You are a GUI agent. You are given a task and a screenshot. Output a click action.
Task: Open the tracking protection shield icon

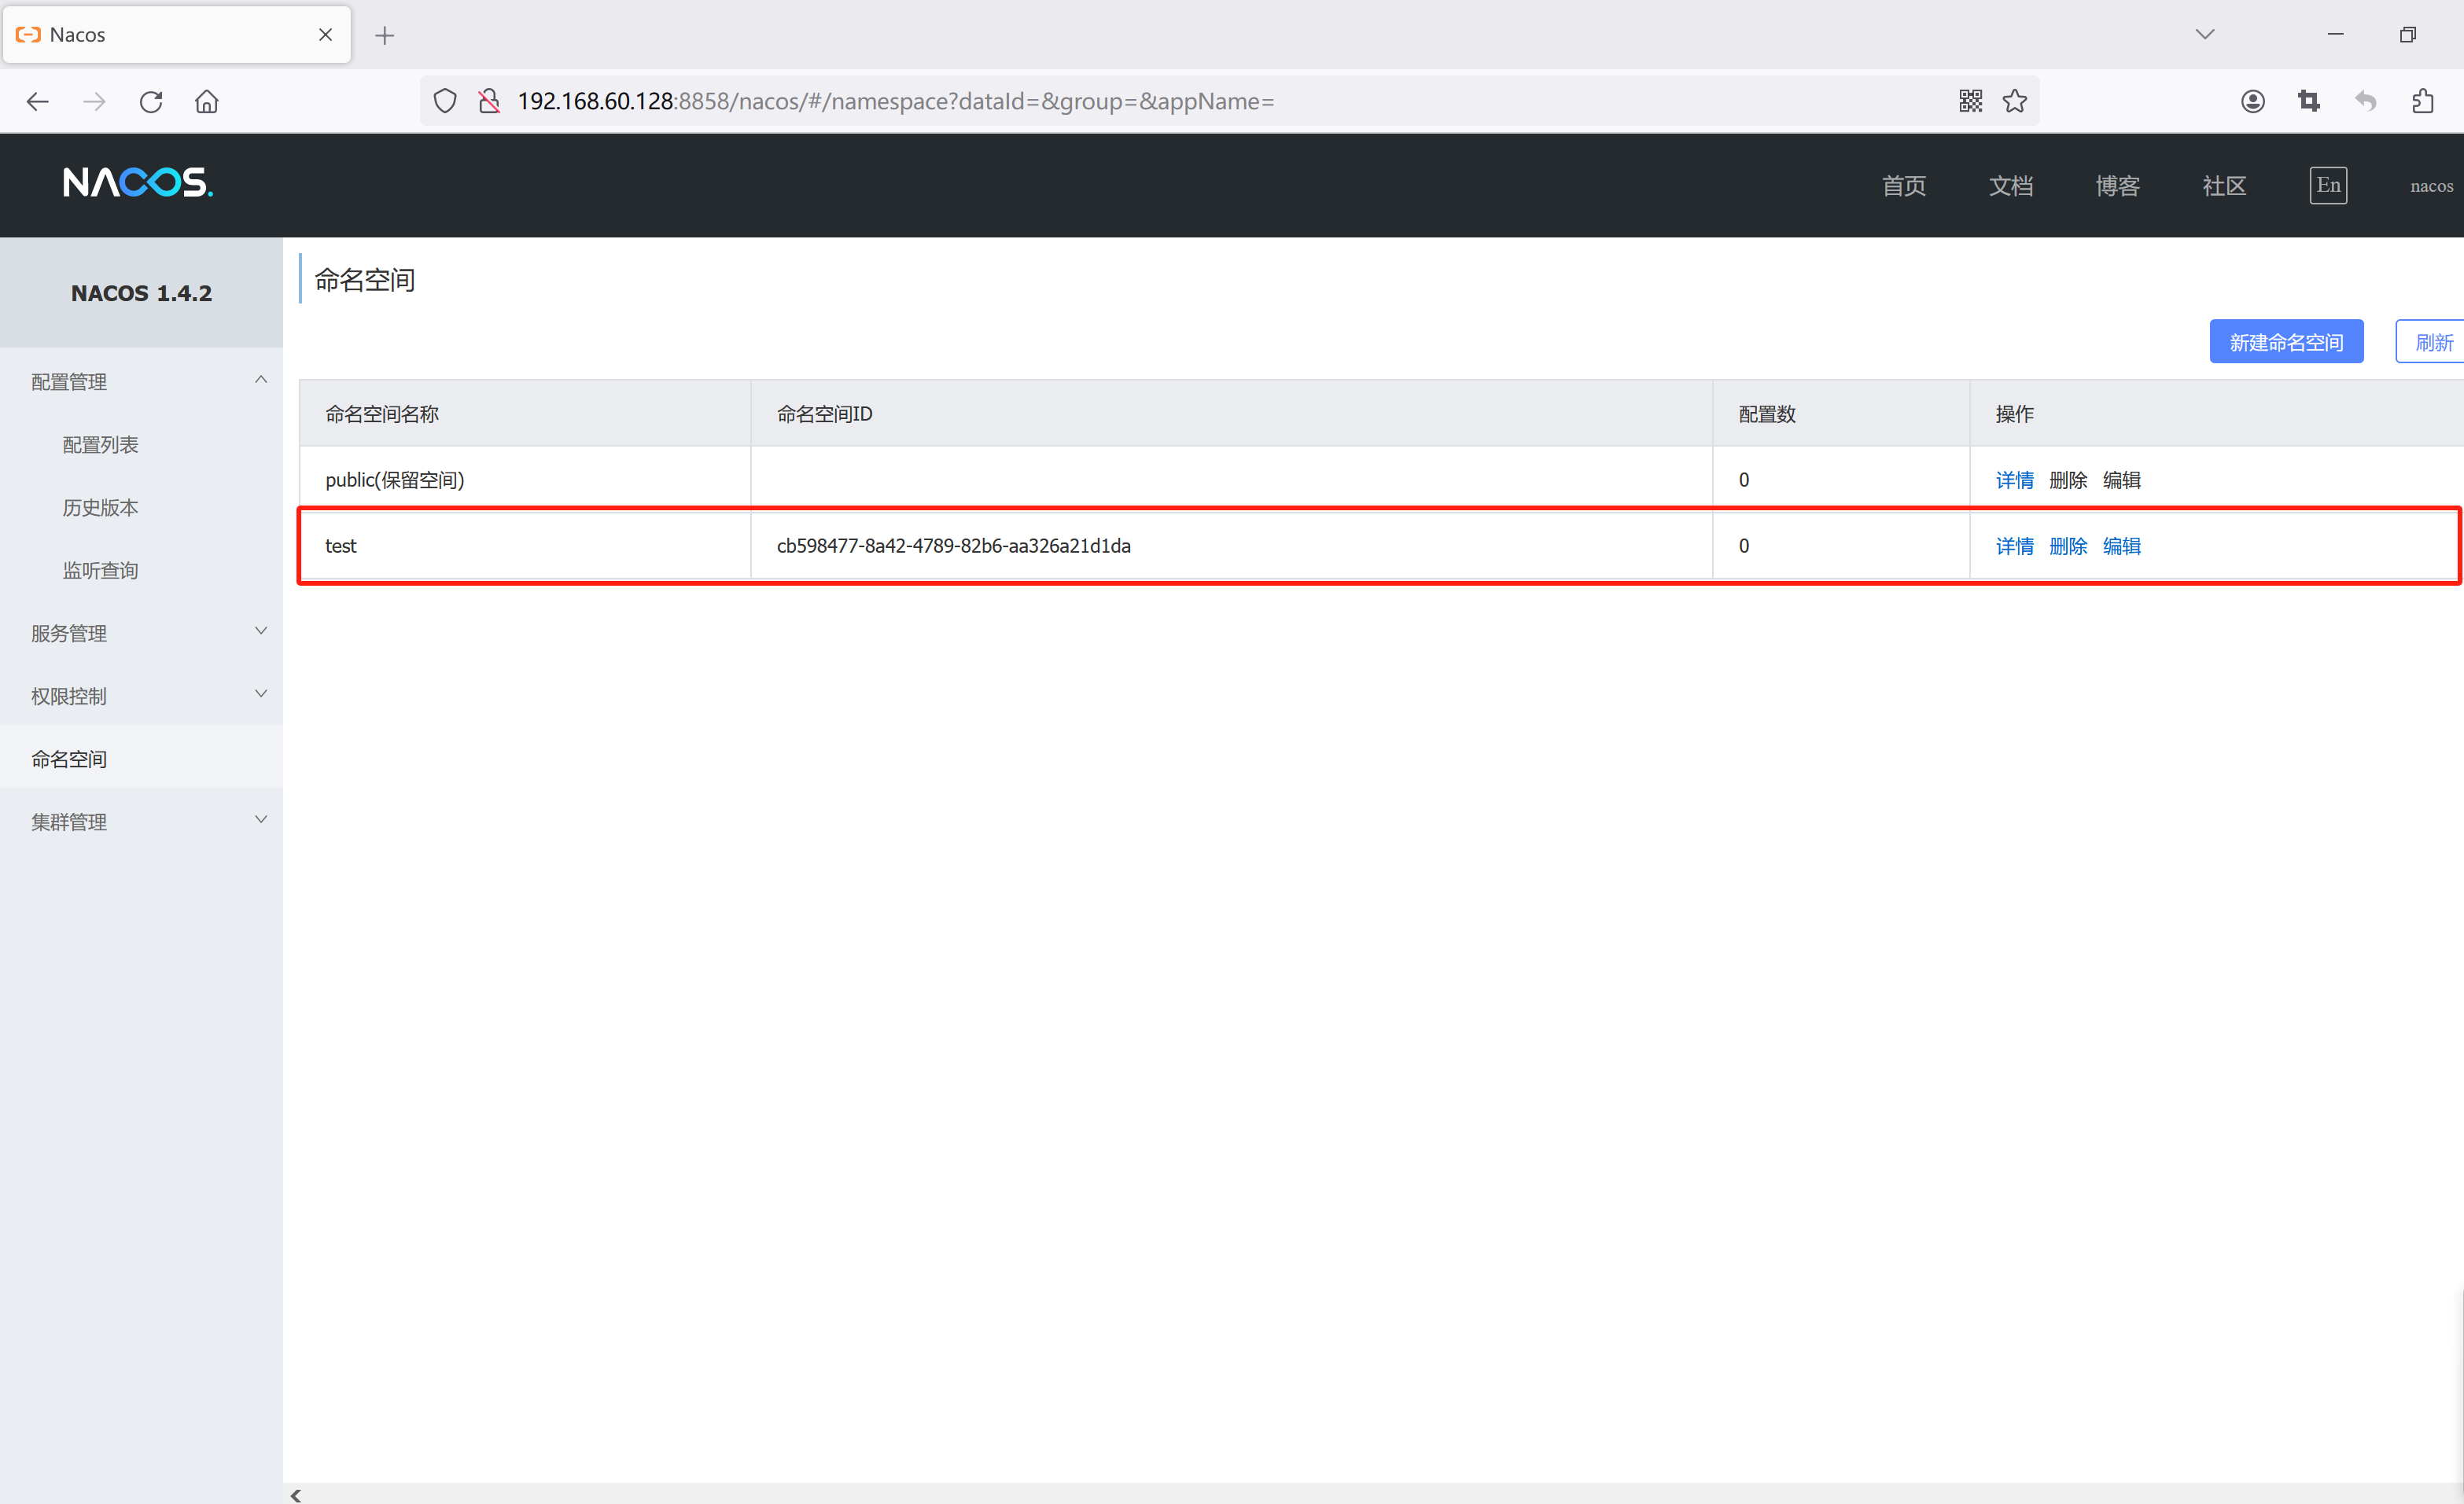click(x=445, y=101)
